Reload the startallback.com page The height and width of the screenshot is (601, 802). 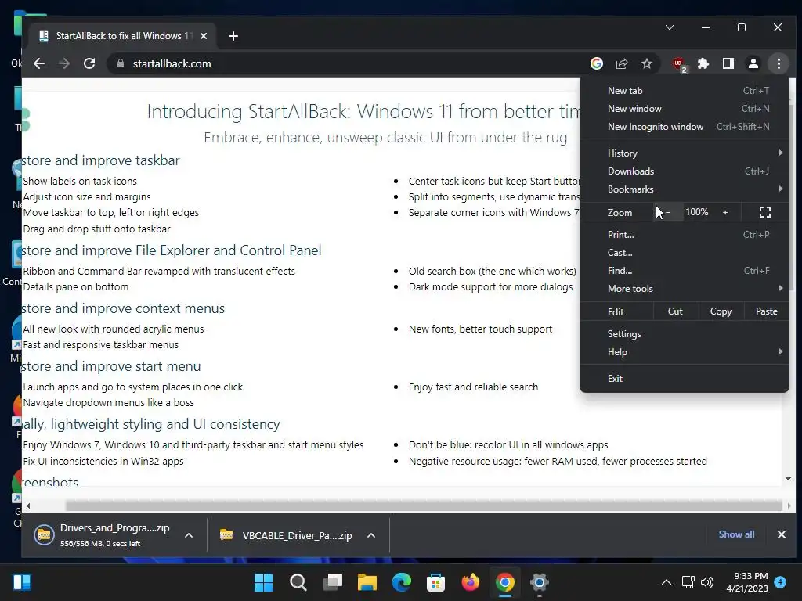tap(89, 63)
